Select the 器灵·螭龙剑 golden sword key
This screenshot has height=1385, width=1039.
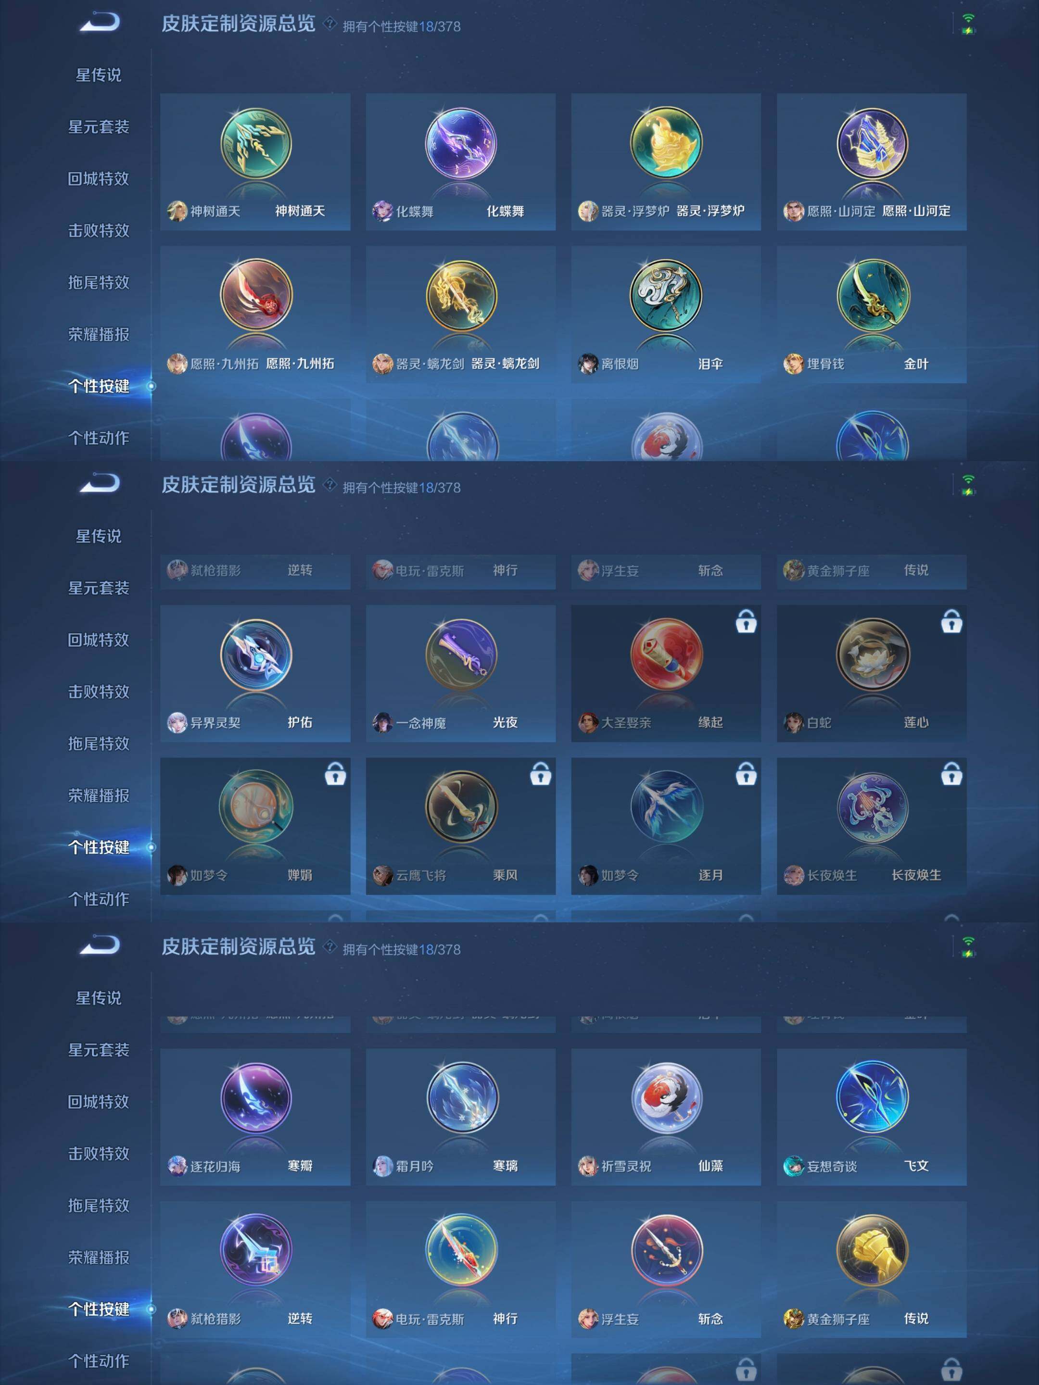[461, 296]
